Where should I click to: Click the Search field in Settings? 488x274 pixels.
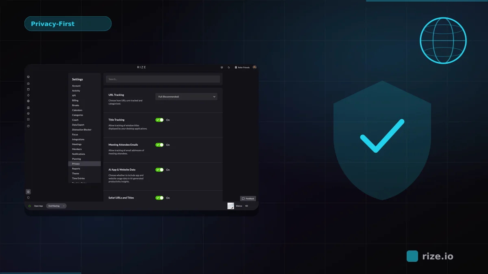pos(162,79)
